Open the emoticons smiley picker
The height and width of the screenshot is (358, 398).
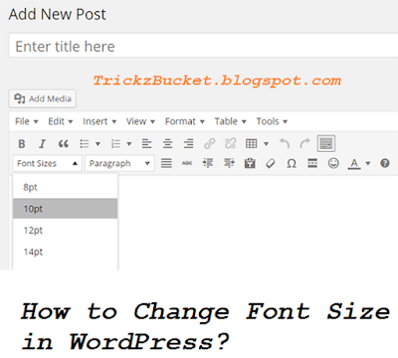pos(333,163)
